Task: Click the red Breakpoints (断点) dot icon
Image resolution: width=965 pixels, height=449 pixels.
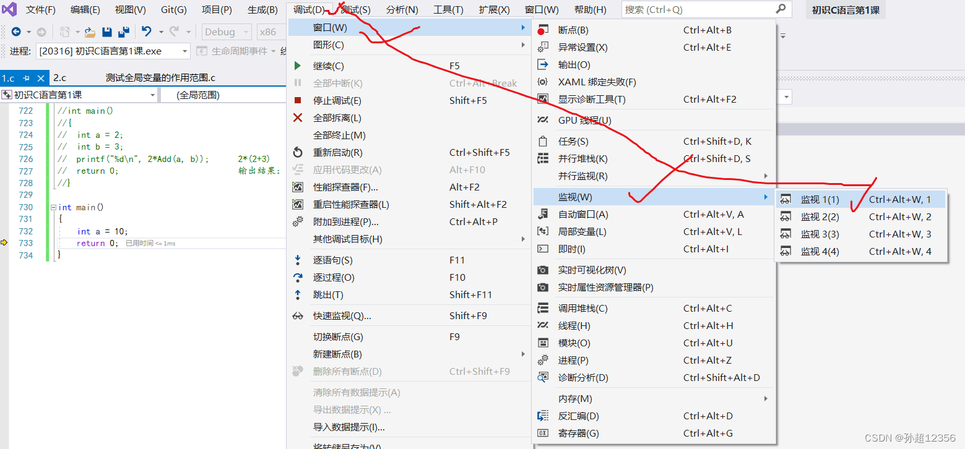Action: (543, 30)
